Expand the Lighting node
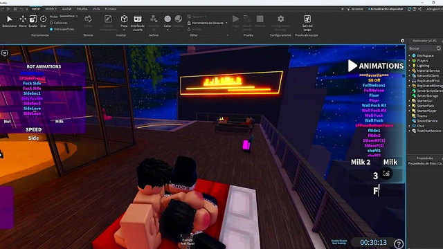Image resolution: width=443 pixels, height=249 pixels. [409, 66]
